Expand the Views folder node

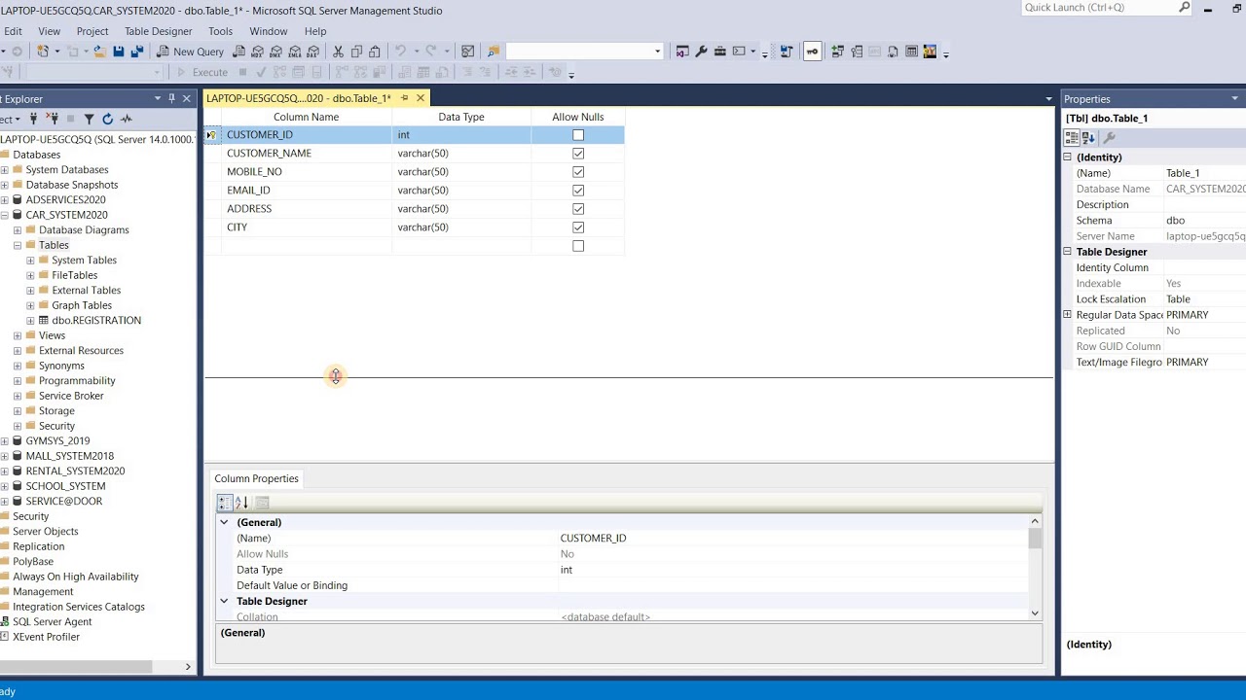coord(18,335)
